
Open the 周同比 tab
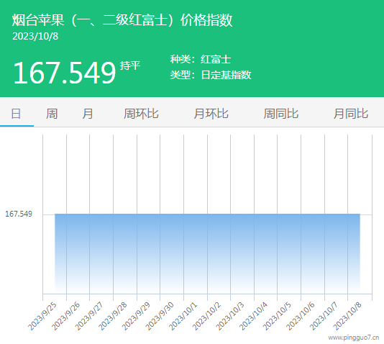click(281, 114)
